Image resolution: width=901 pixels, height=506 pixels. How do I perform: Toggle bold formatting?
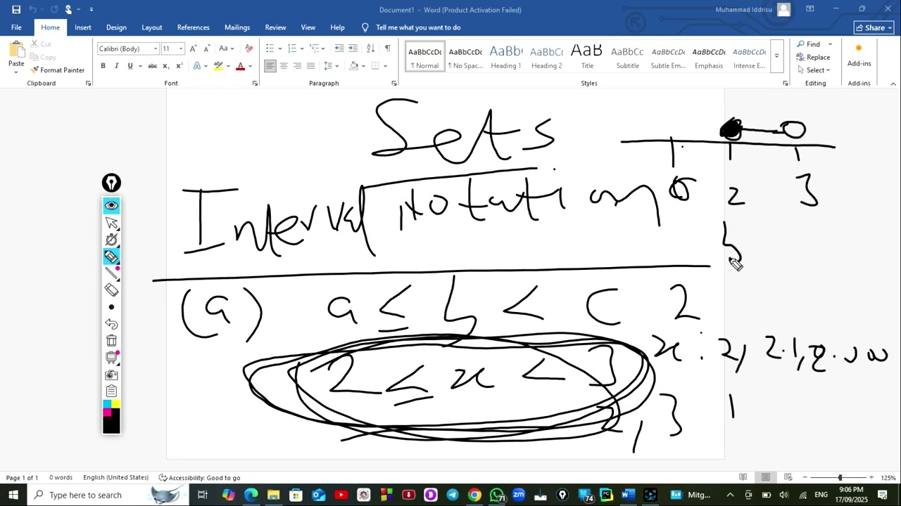point(103,66)
